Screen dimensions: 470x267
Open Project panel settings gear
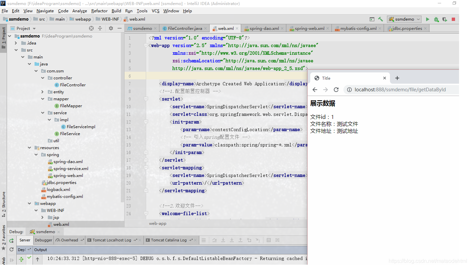coord(111,28)
